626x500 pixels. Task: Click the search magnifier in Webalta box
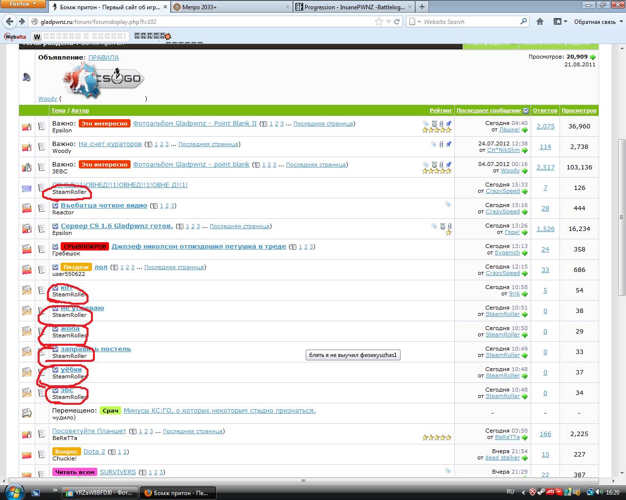click(523, 21)
